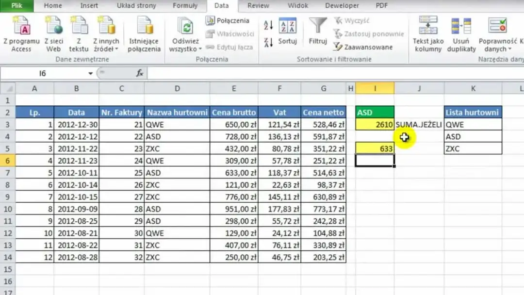Open the Poprawność danych dropdown
The image size is (524, 295).
point(510,49)
